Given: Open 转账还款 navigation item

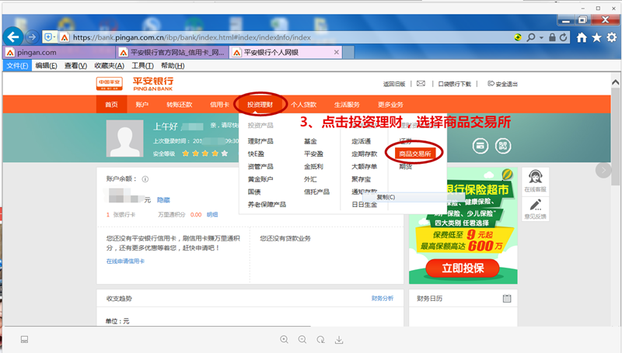Looking at the screenshot, I should click(180, 105).
